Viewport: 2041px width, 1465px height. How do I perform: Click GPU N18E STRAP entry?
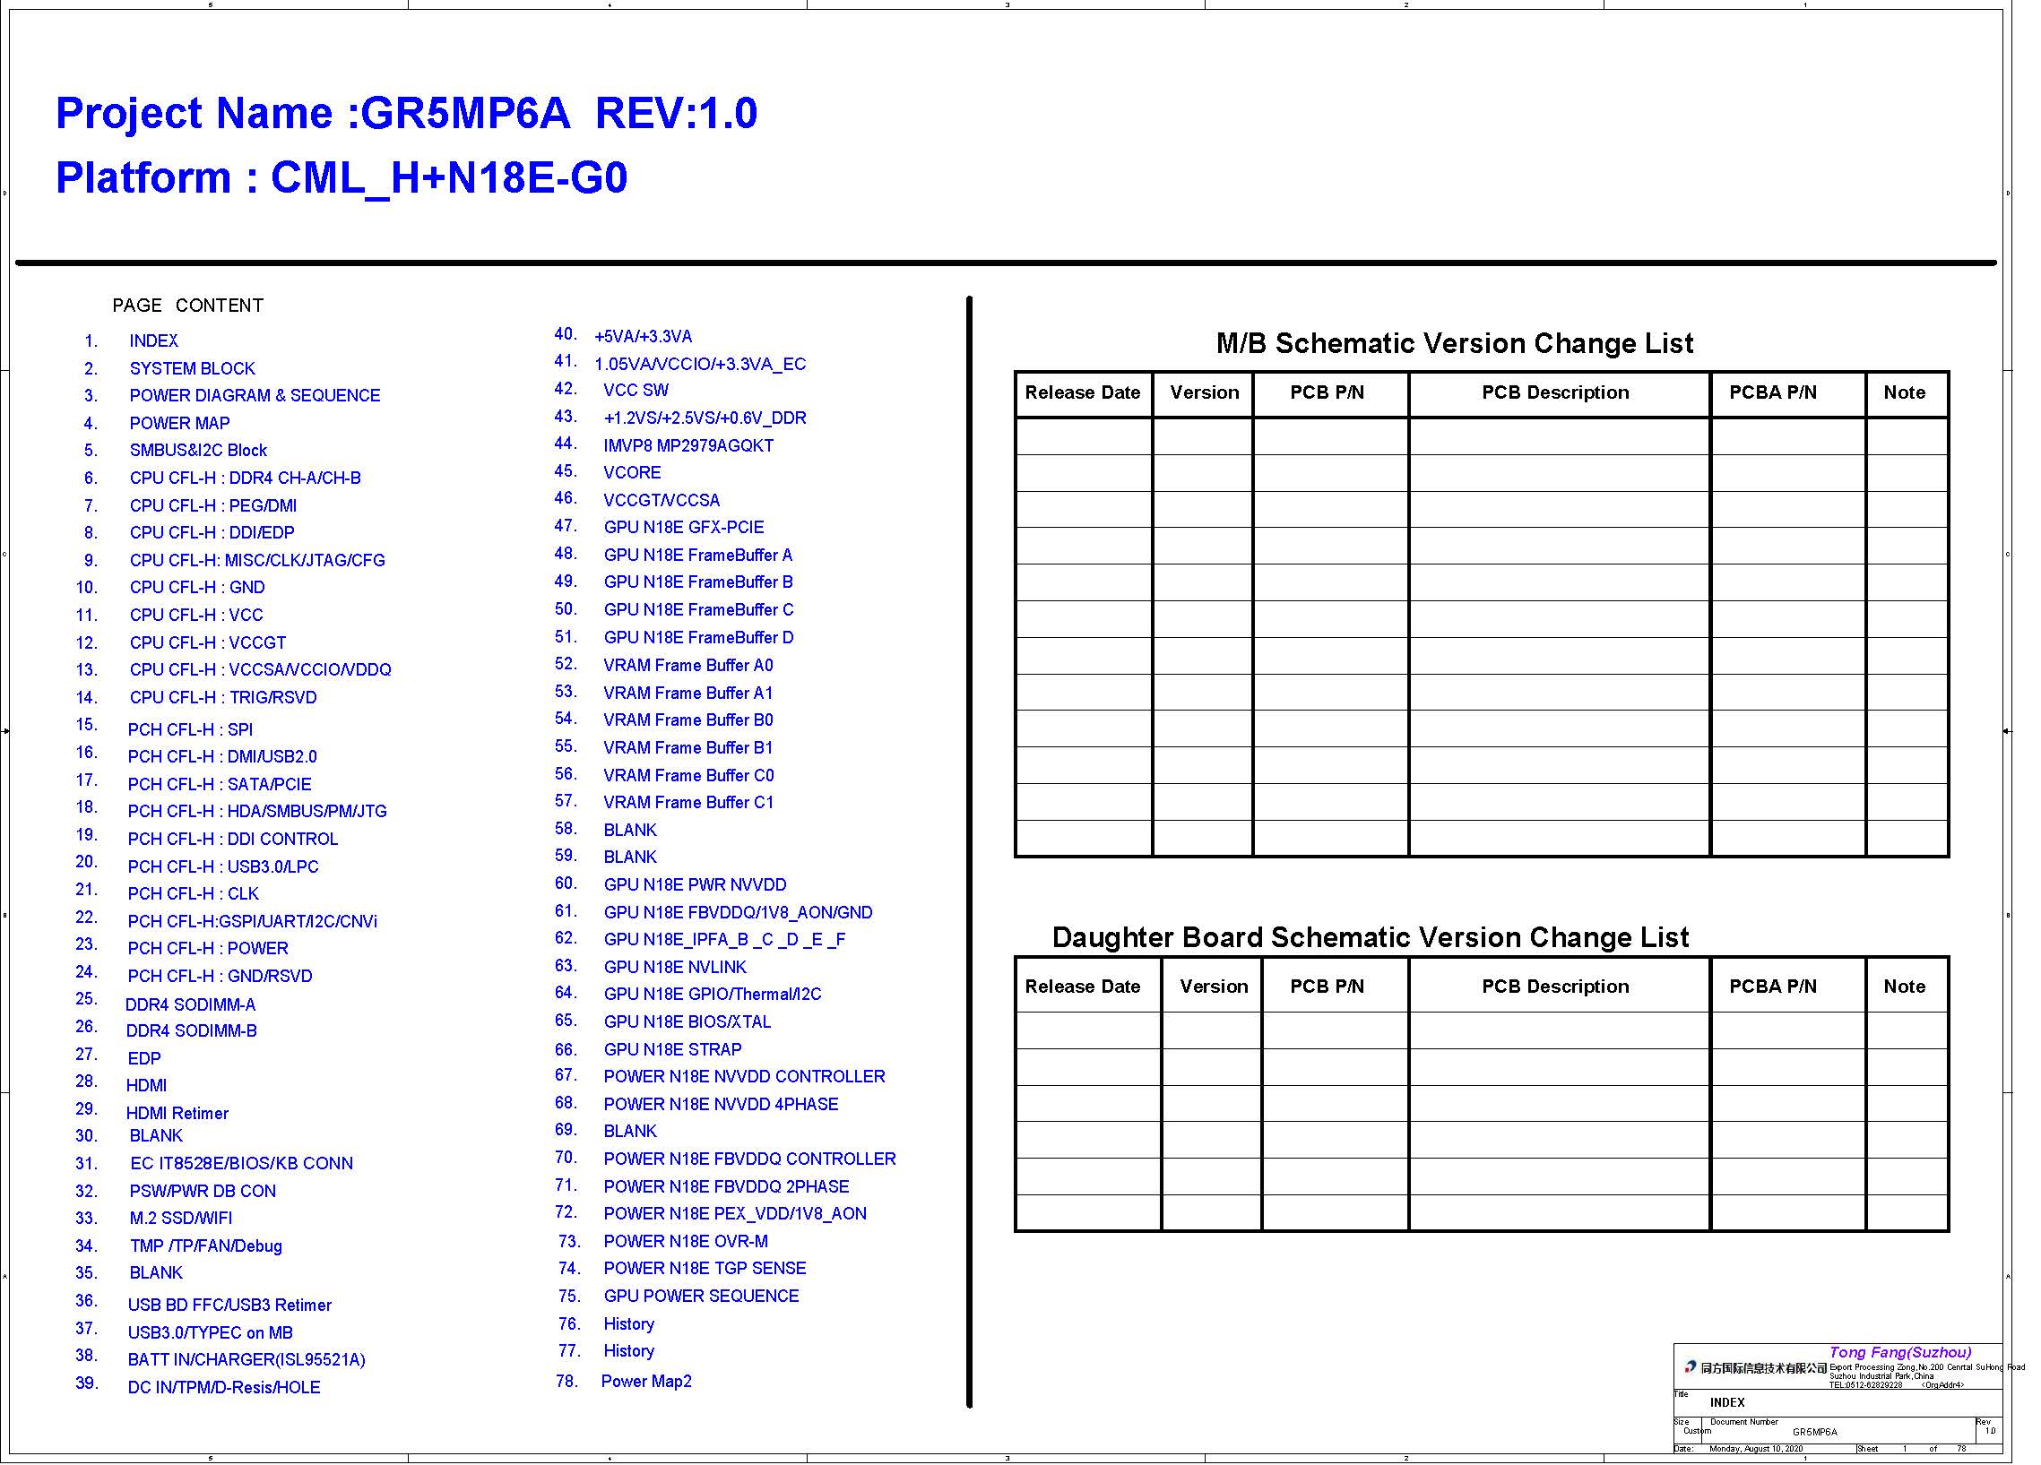click(673, 1052)
